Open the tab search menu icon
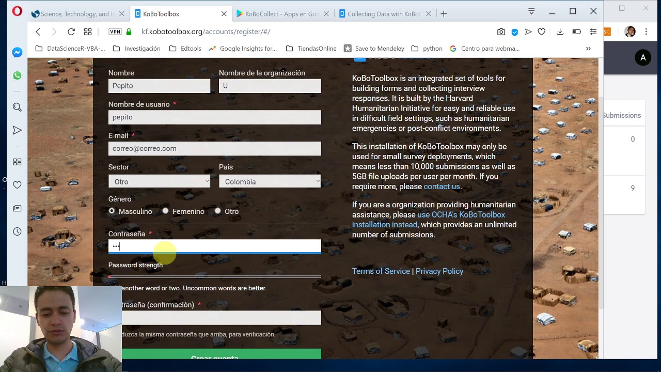Image resolution: width=661 pixels, height=372 pixels. tap(531, 11)
